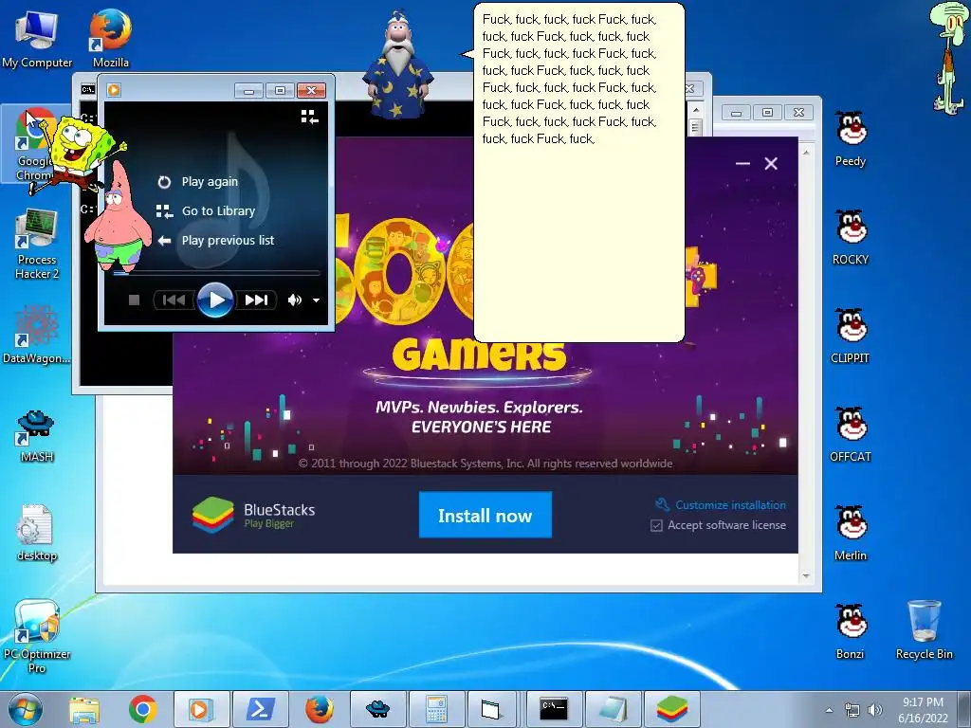
Task: Open network icon in system tray
Action: (852, 710)
